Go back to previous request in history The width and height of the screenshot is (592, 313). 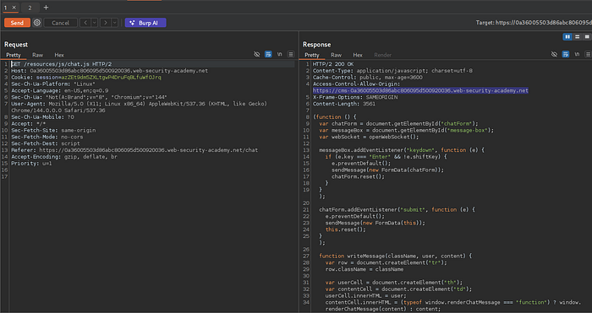(x=85, y=23)
